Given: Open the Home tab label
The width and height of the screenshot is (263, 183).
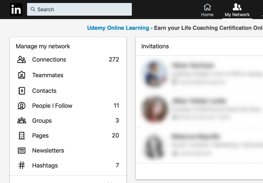Looking at the screenshot, I should 207,15.
